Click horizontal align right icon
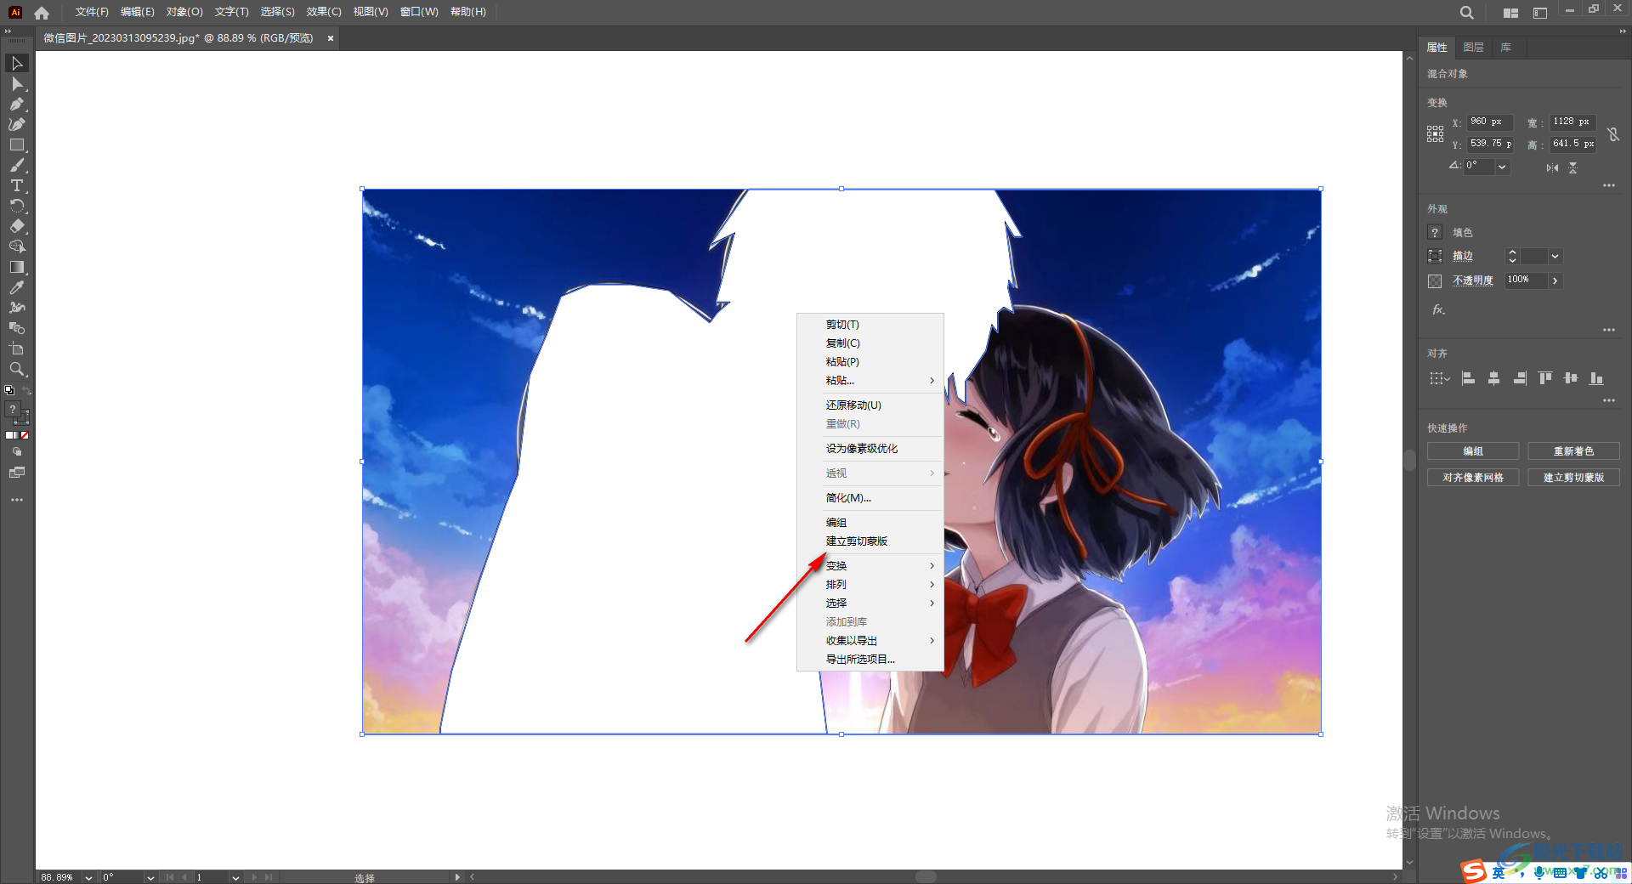Image resolution: width=1632 pixels, height=884 pixels. point(1520,378)
